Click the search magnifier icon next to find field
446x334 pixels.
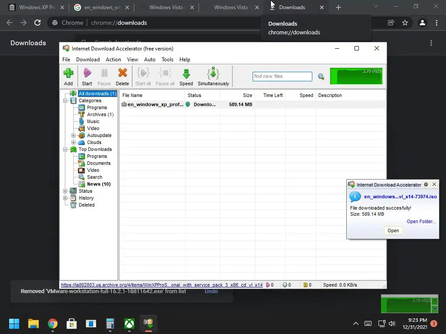(x=321, y=77)
